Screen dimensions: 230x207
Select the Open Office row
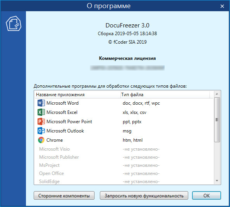coord(124,173)
